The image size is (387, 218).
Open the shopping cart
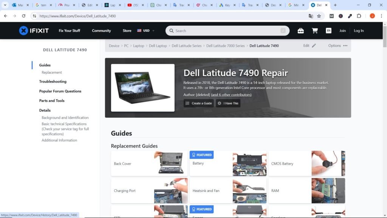pyautogui.click(x=314, y=31)
